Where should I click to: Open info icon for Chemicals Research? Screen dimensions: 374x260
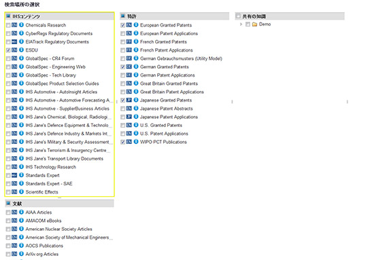coord(21,24)
